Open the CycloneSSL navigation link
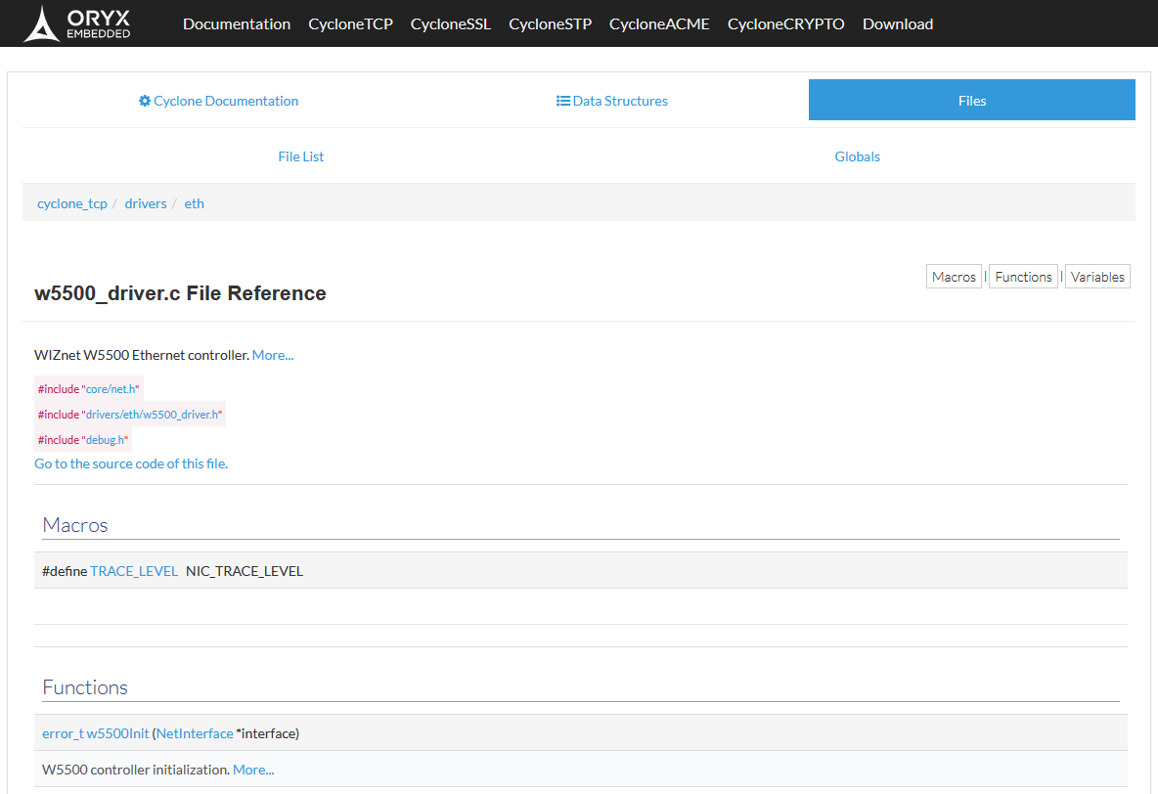 point(451,23)
